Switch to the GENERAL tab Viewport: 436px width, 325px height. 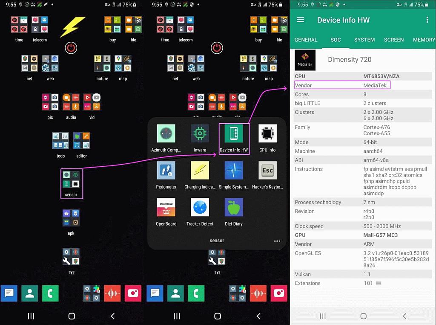(306, 40)
